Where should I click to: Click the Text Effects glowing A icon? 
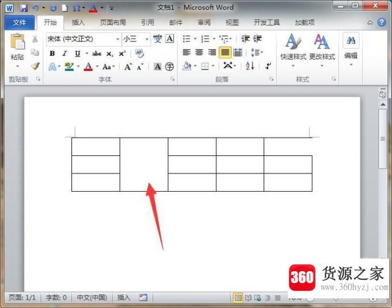52,67
